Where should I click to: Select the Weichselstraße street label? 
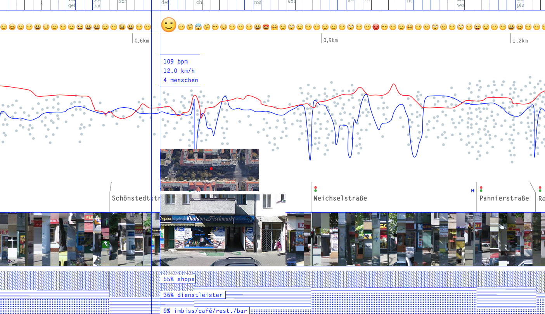[340, 198]
